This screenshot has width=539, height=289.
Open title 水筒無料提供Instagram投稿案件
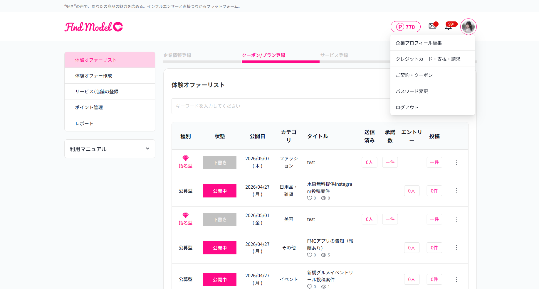(330, 187)
